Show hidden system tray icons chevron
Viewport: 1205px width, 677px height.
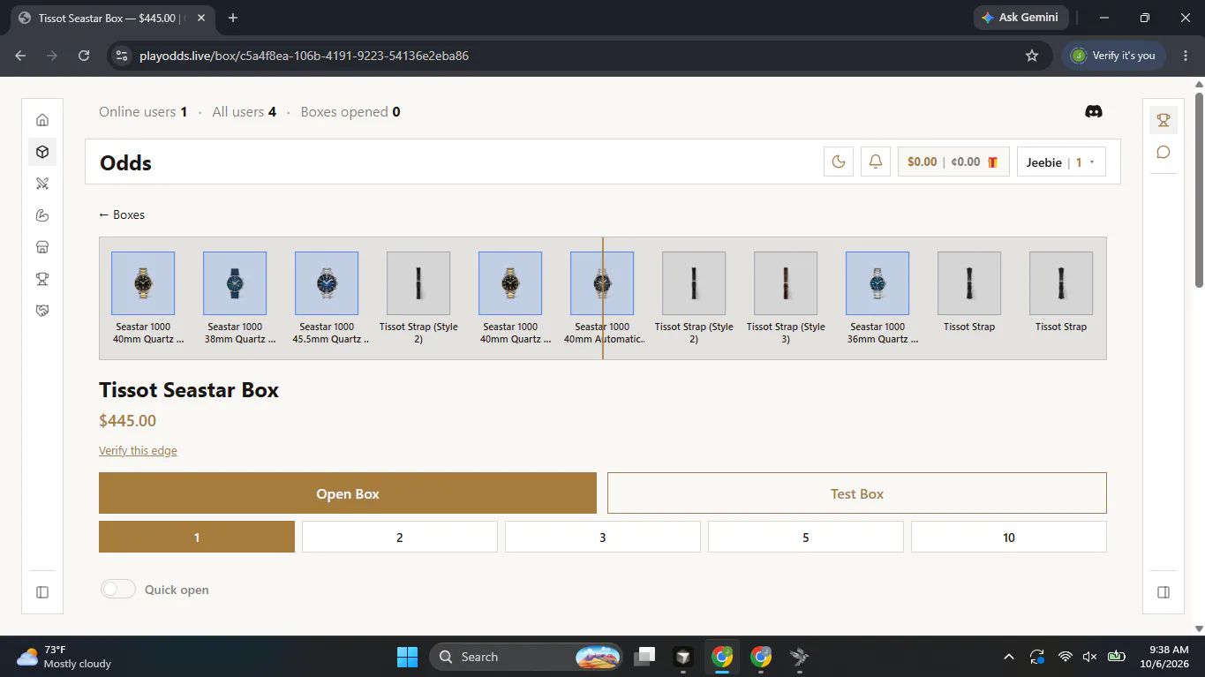(1008, 657)
